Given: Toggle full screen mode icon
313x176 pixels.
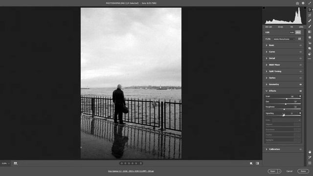Looking at the screenshot, I should click(310, 3).
